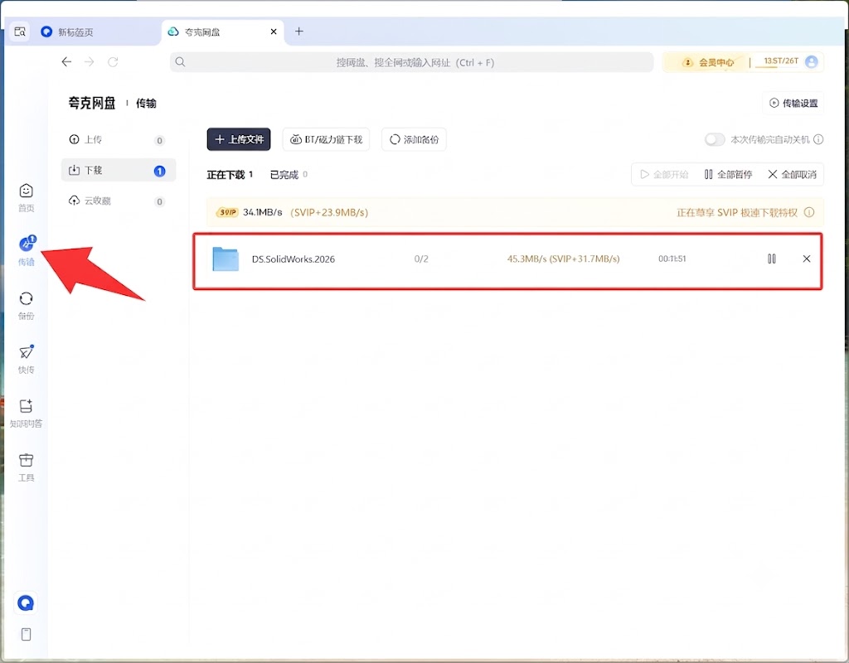The width and height of the screenshot is (849, 663).
Task: Click 全部开始 to start all
Action: (664, 174)
